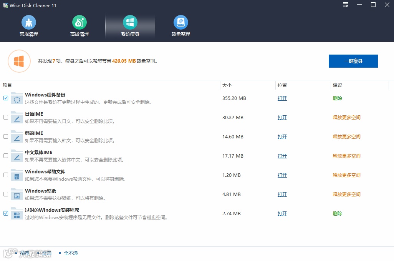Select the 日语IME item title
This screenshot has width=394, height=261.
pos(34,114)
